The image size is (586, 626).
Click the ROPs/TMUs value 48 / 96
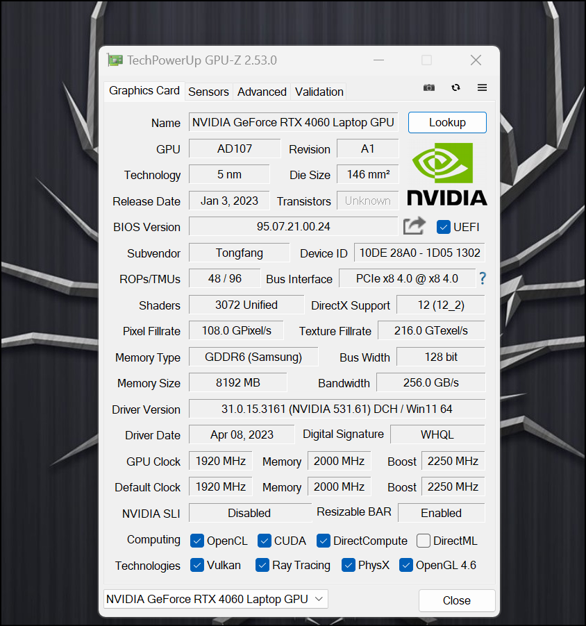pyautogui.click(x=224, y=278)
